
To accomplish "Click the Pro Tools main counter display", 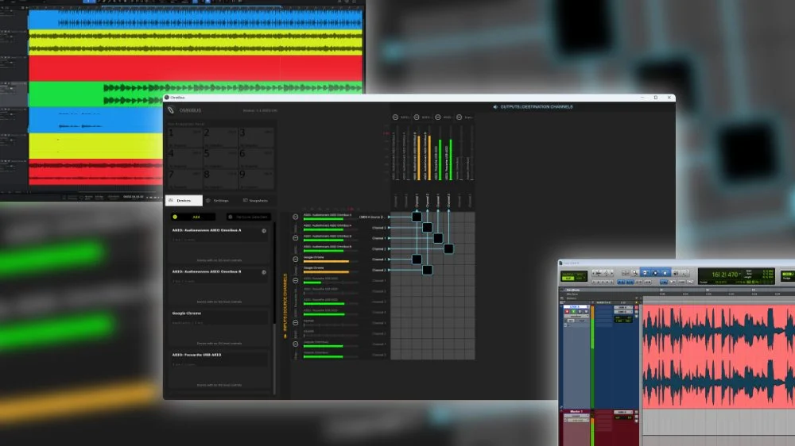I will point(724,275).
